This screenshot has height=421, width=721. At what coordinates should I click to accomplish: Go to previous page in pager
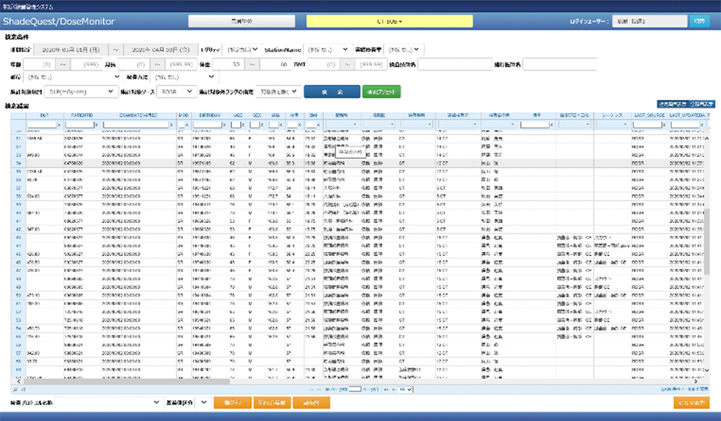320,389
